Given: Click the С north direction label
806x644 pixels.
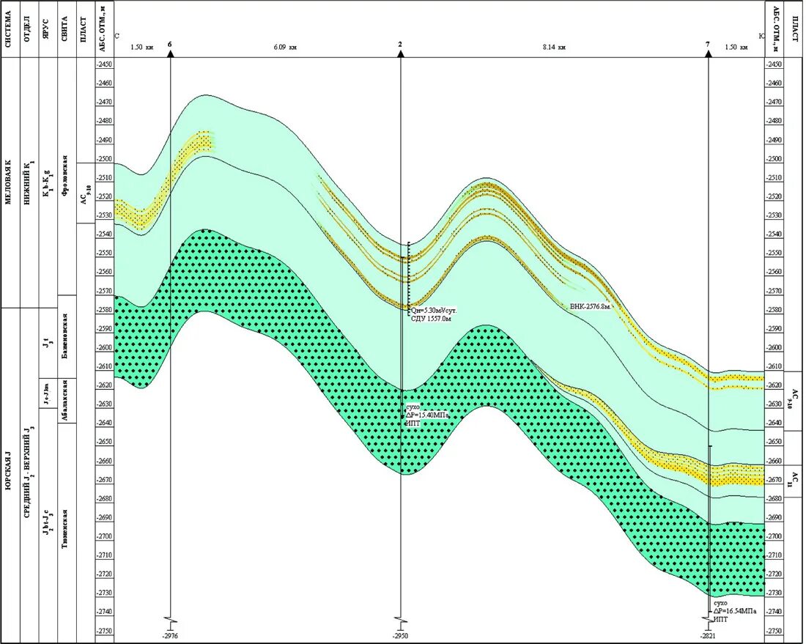Looking at the screenshot, I should click(117, 36).
